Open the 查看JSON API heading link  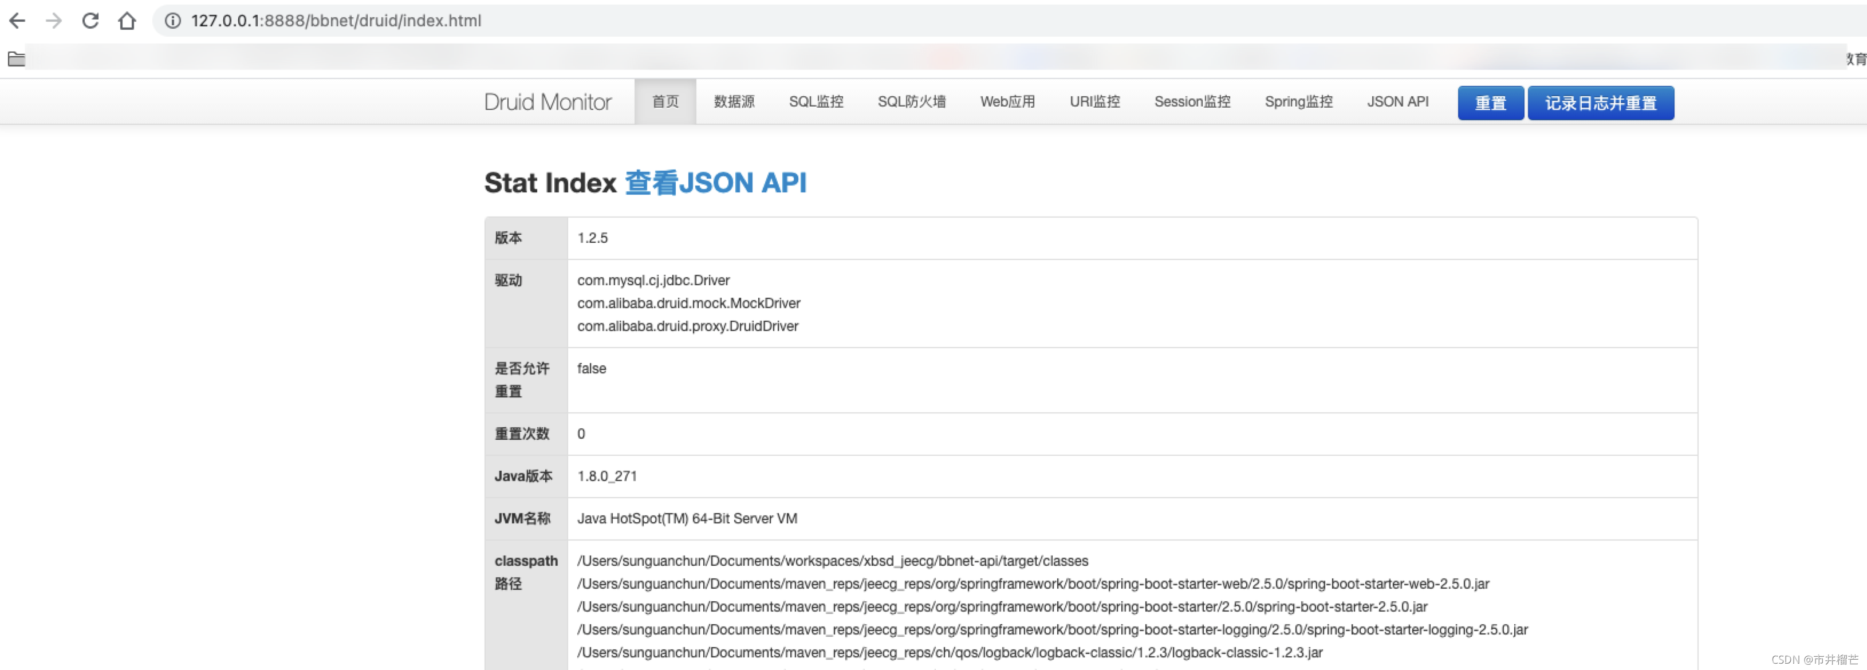(x=715, y=183)
